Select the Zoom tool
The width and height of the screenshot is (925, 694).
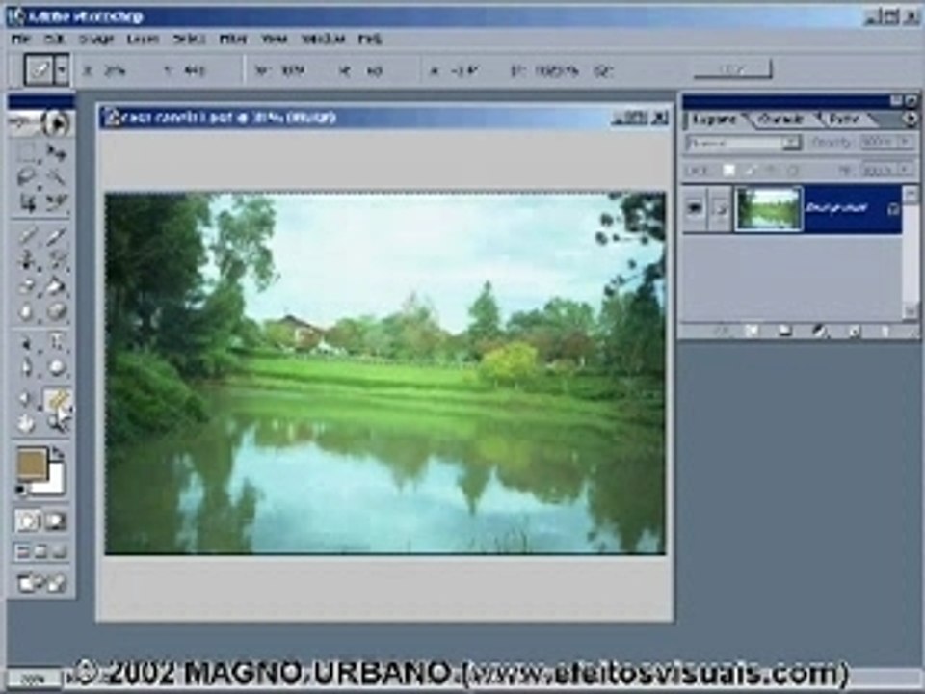point(56,423)
